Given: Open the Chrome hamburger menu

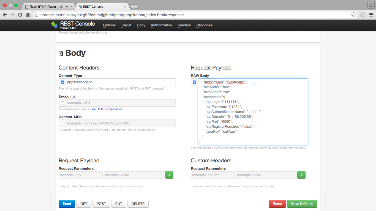Looking at the screenshot, I should point(370,15).
